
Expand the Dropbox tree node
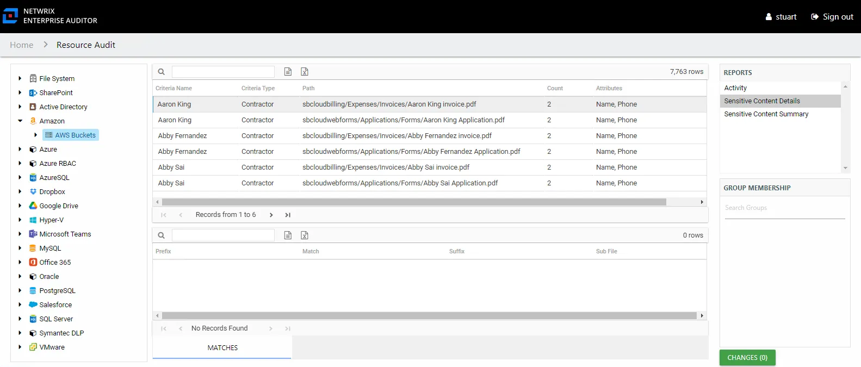point(20,191)
